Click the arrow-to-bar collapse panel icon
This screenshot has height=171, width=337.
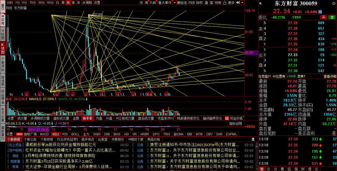238,3
